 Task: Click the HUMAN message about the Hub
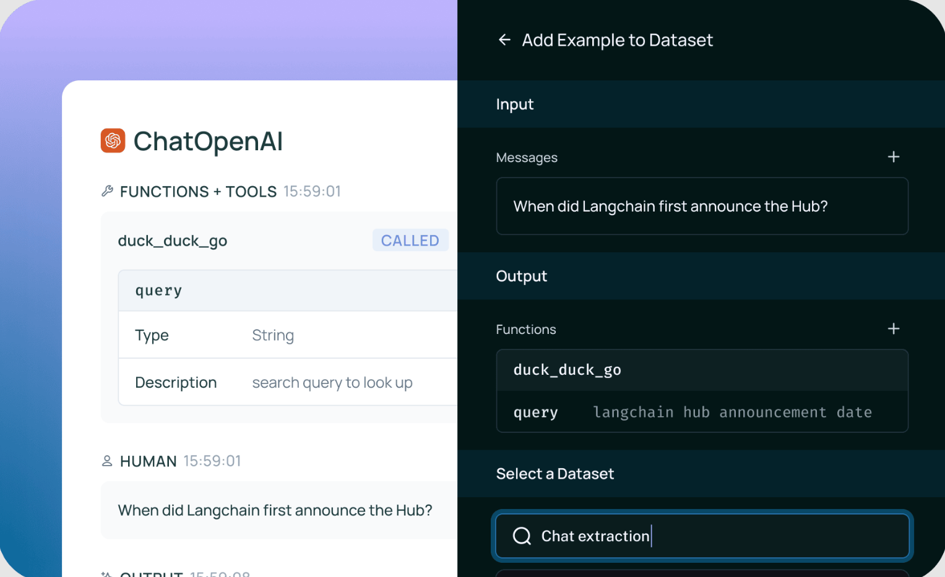click(x=279, y=510)
